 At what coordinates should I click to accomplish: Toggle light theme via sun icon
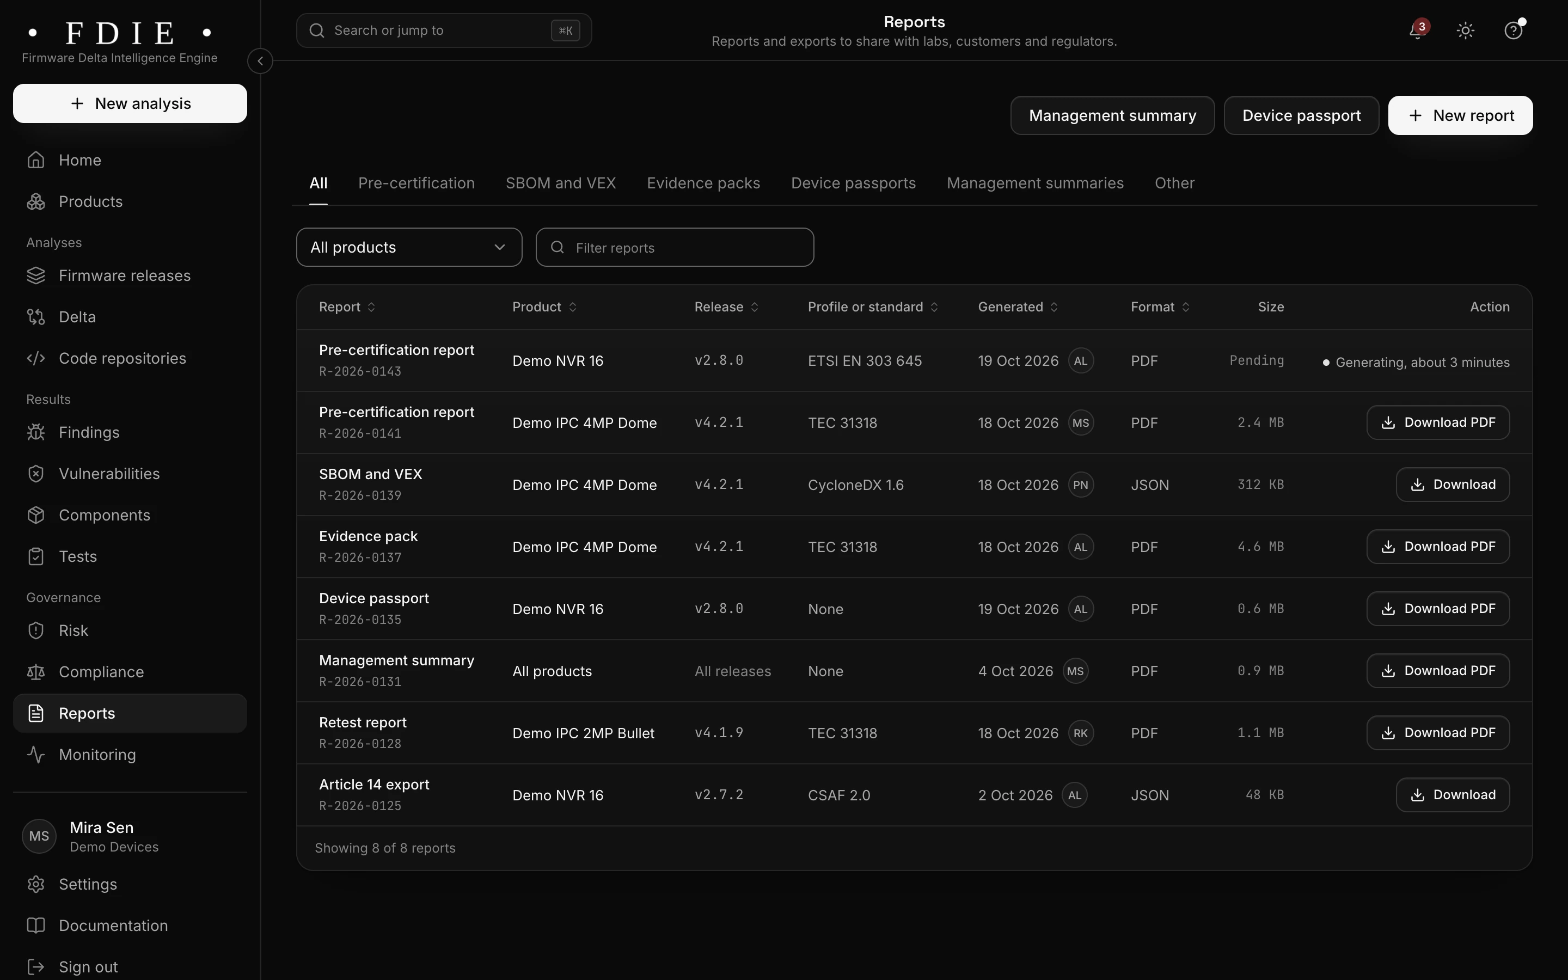[1466, 30]
